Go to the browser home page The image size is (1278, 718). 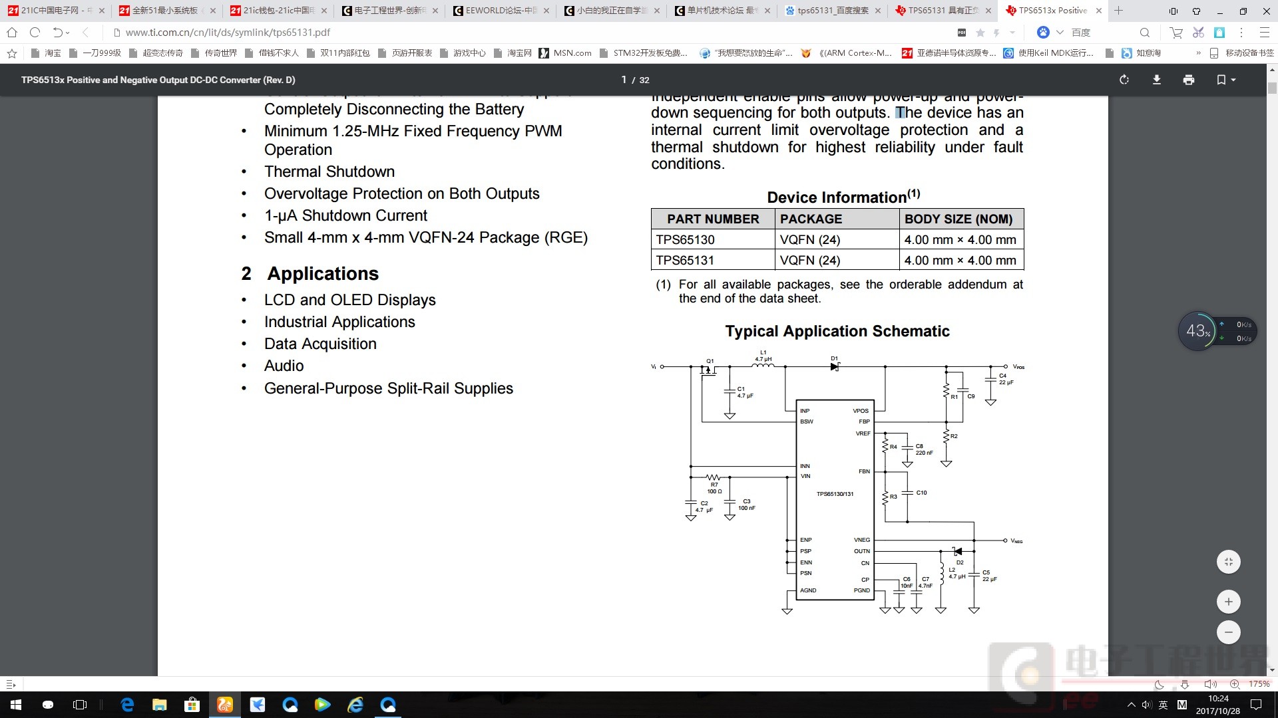12,32
